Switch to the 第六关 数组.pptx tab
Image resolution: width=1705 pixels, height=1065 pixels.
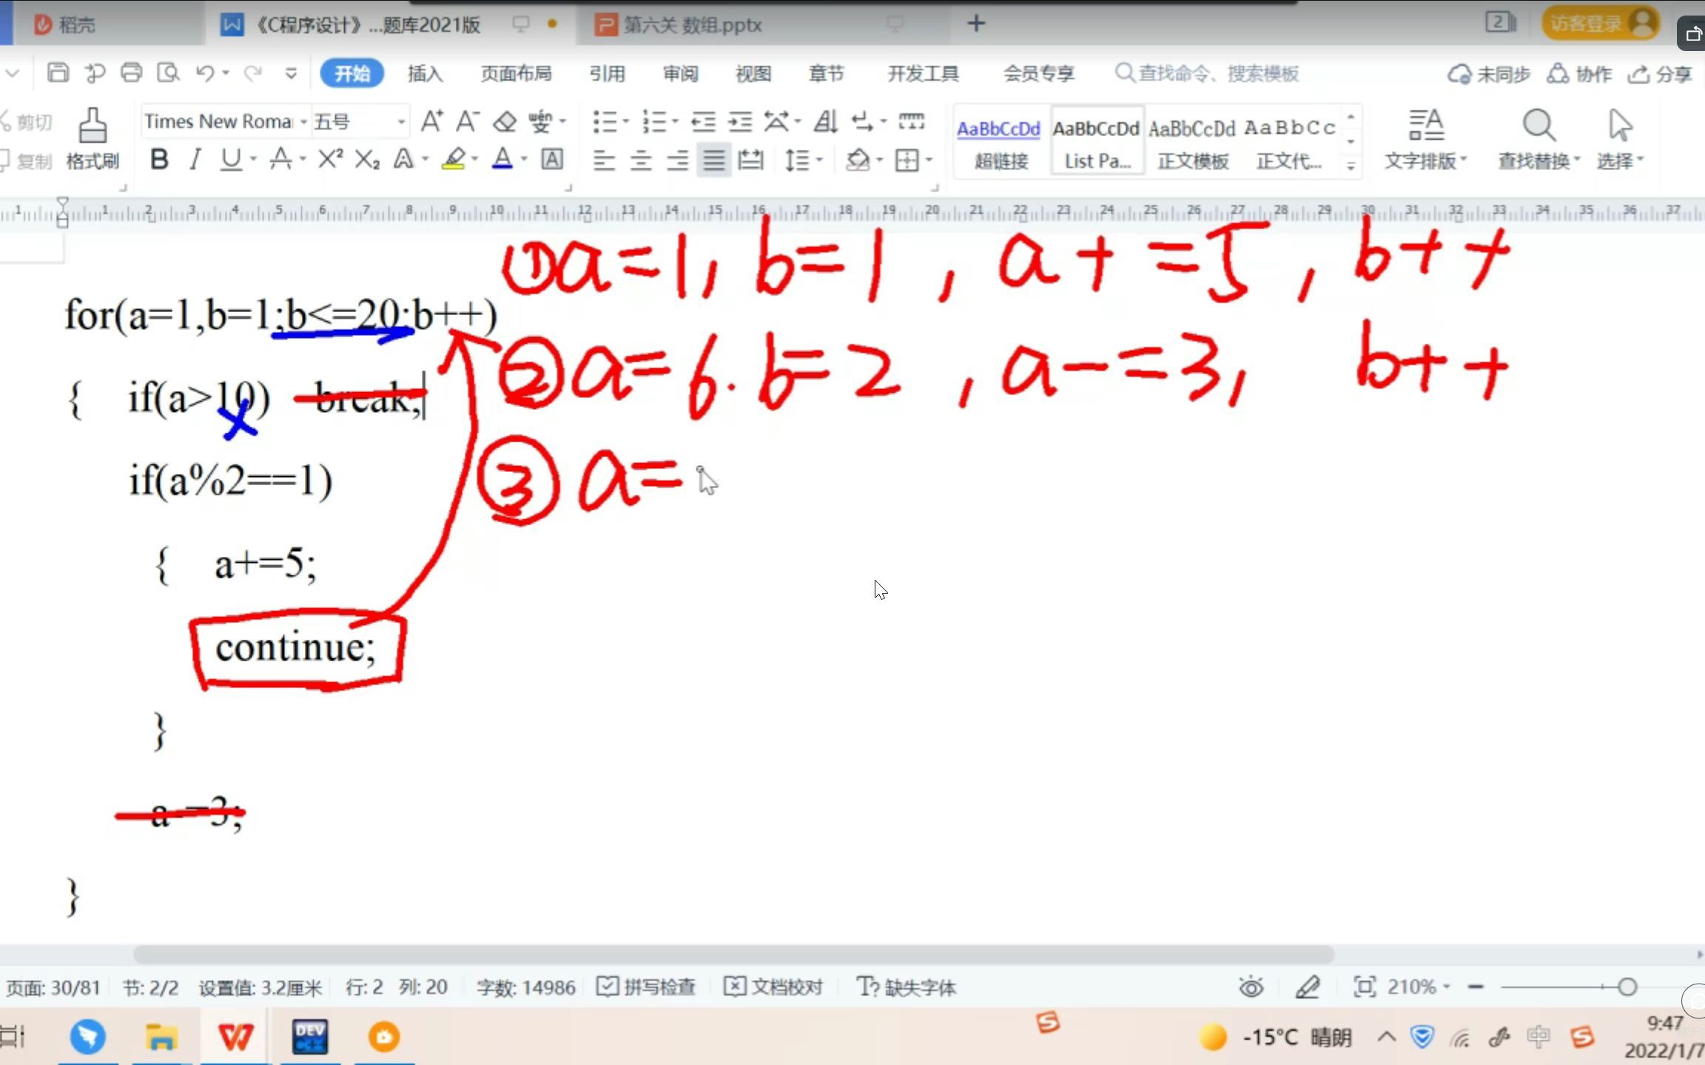(692, 25)
